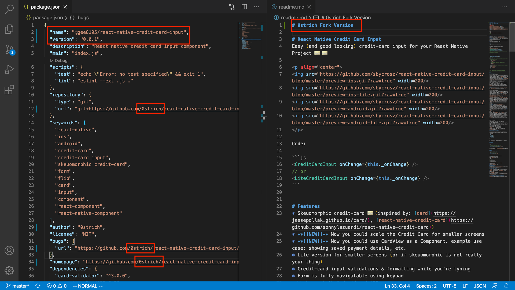Open the Manage gear icon
The width and height of the screenshot is (515, 290).
(x=9, y=270)
